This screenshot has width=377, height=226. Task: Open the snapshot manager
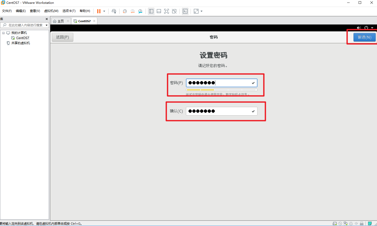tap(140, 11)
